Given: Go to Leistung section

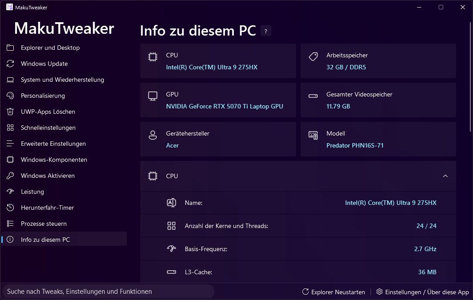Looking at the screenshot, I should tap(64, 192).
